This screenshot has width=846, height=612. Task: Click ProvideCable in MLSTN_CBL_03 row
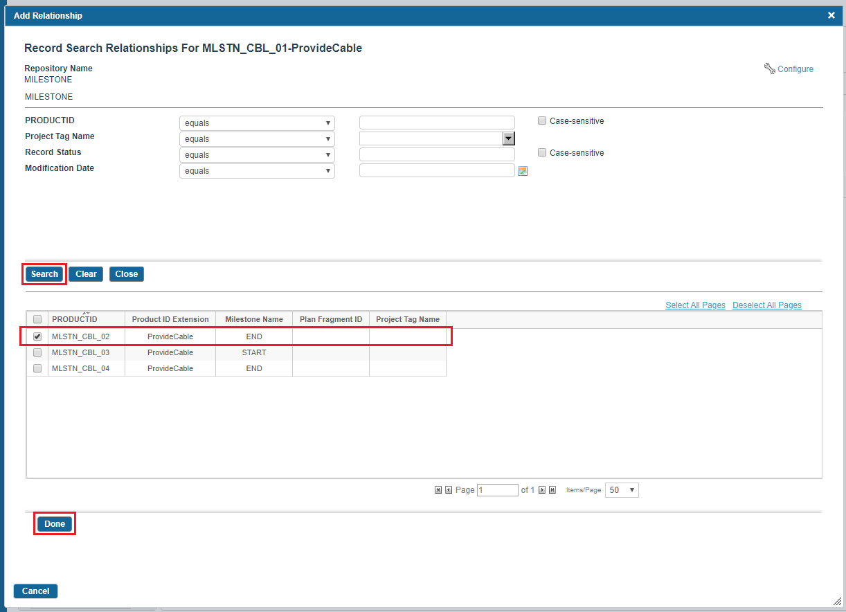(170, 352)
